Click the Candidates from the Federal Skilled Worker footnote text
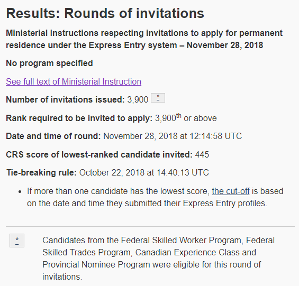 (158, 259)
